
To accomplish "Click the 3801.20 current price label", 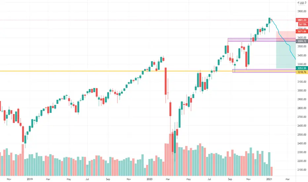I will pos(302,20).
